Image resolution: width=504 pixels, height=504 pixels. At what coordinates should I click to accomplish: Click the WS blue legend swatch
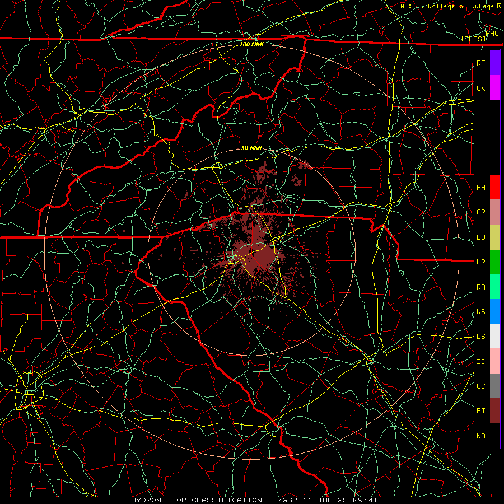coord(494,311)
